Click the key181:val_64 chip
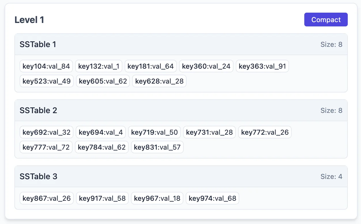The width and height of the screenshot is (361, 224). pyautogui.click(x=151, y=66)
